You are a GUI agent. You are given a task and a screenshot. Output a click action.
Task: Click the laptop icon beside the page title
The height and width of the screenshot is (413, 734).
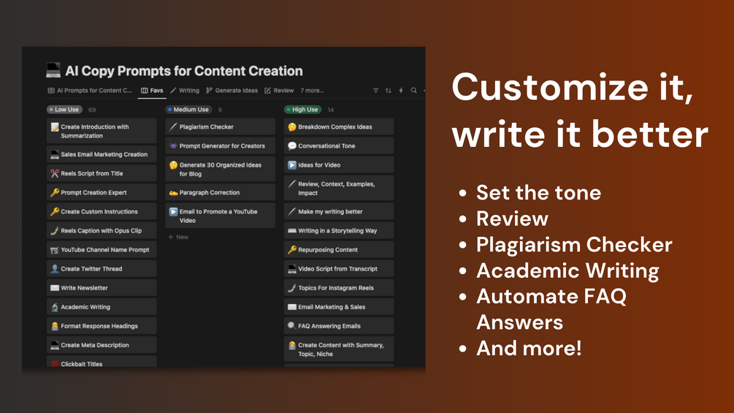(53, 70)
